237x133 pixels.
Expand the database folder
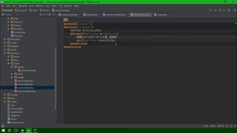coord(5,46)
